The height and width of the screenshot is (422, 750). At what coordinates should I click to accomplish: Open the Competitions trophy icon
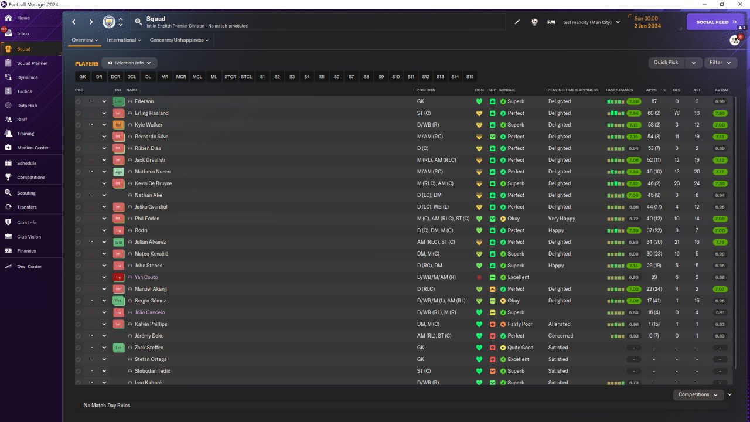coord(8,178)
